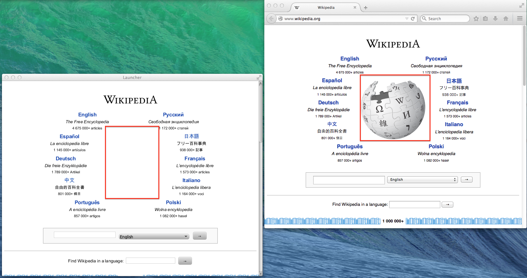Open the English language dropdown in the Launcher window
This screenshot has width=527, height=278.
[x=154, y=237]
